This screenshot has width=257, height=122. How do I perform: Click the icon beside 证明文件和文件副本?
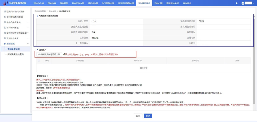[5, 12]
